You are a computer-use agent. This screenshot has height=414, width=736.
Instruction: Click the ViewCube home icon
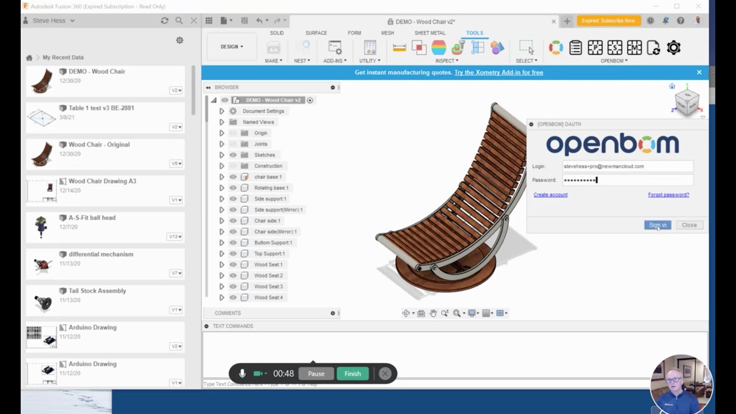coord(672,86)
